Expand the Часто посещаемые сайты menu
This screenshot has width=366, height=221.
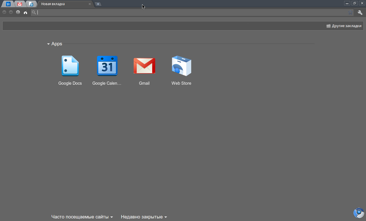click(x=82, y=217)
